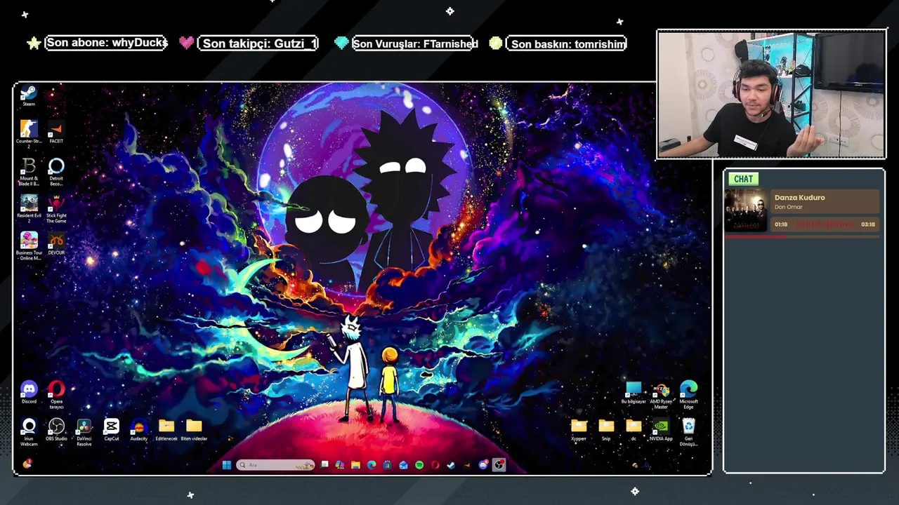This screenshot has width=899, height=505.
Task: Select the OBS Studio desktop icon
Action: tap(56, 430)
